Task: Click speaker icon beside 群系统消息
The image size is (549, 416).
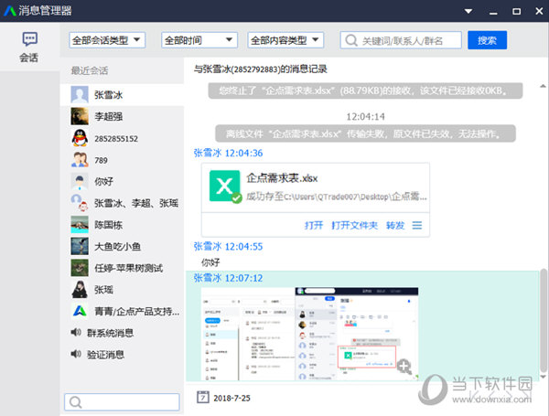Action: point(76,333)
